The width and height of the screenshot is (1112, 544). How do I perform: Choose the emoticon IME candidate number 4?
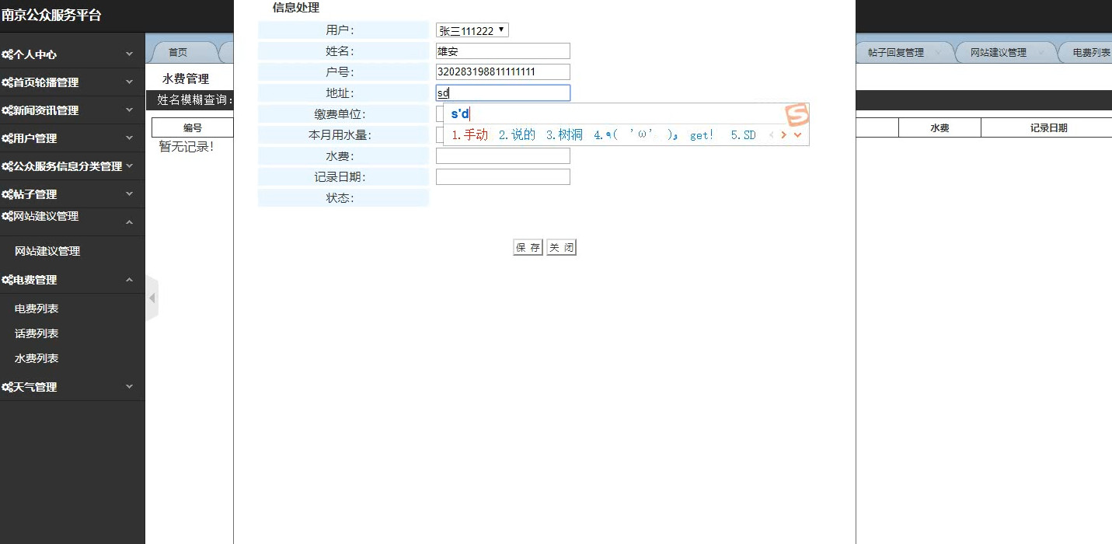654,135
